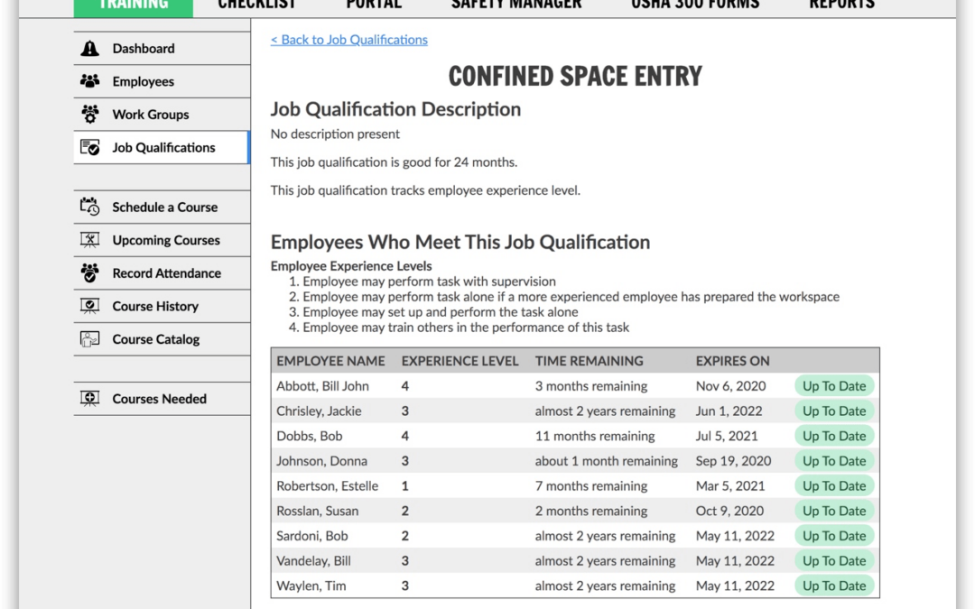Screen dimensions: 975x609
Task: Click Up To Date badge for Abbott, Bill John
Action: coord(834,386)
